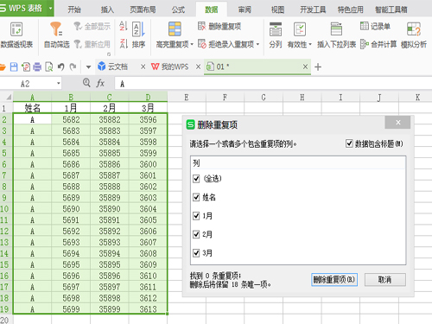Click the 排序 sort icon
The height and width of the screenshot is (324, 432).
tap(138, 29)
